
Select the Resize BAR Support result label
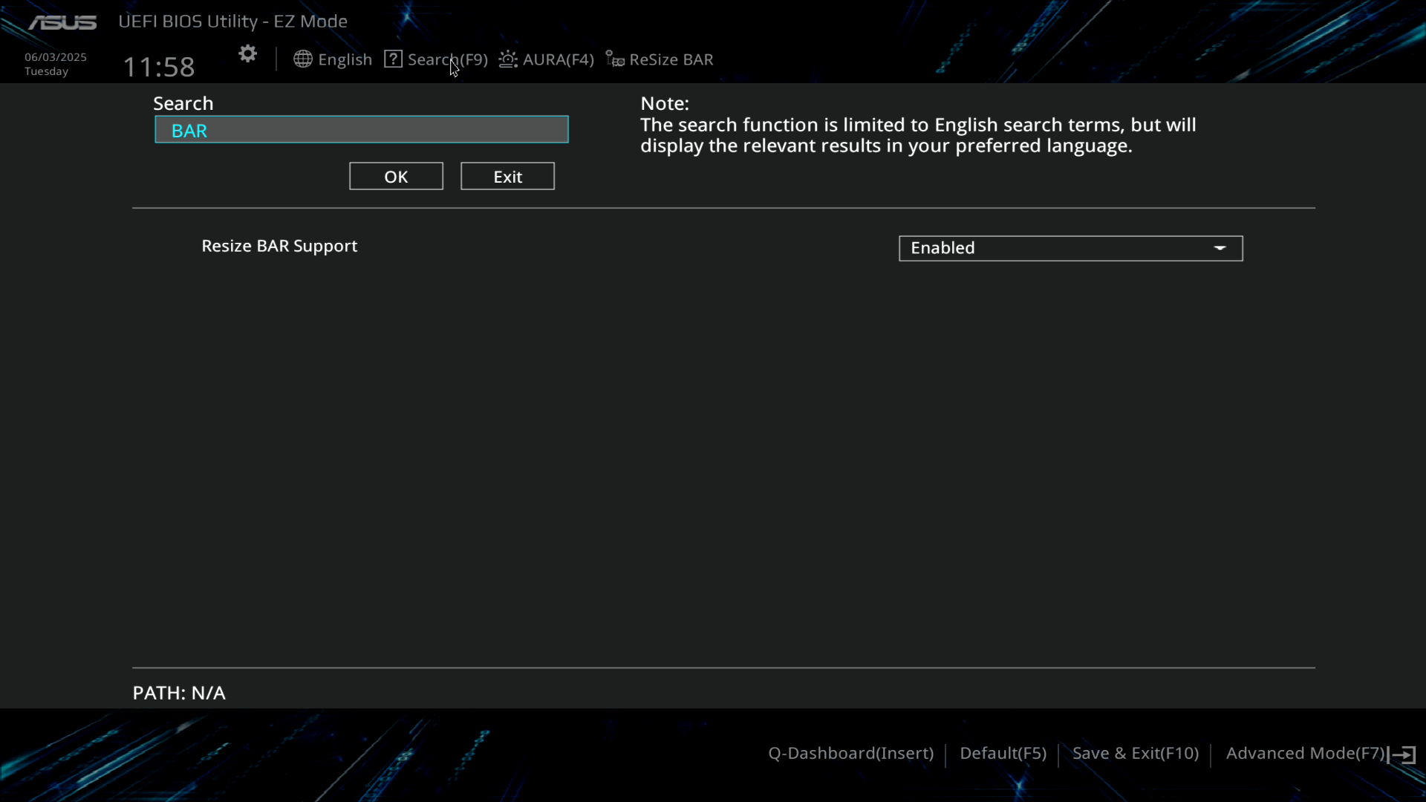point(279,246)
